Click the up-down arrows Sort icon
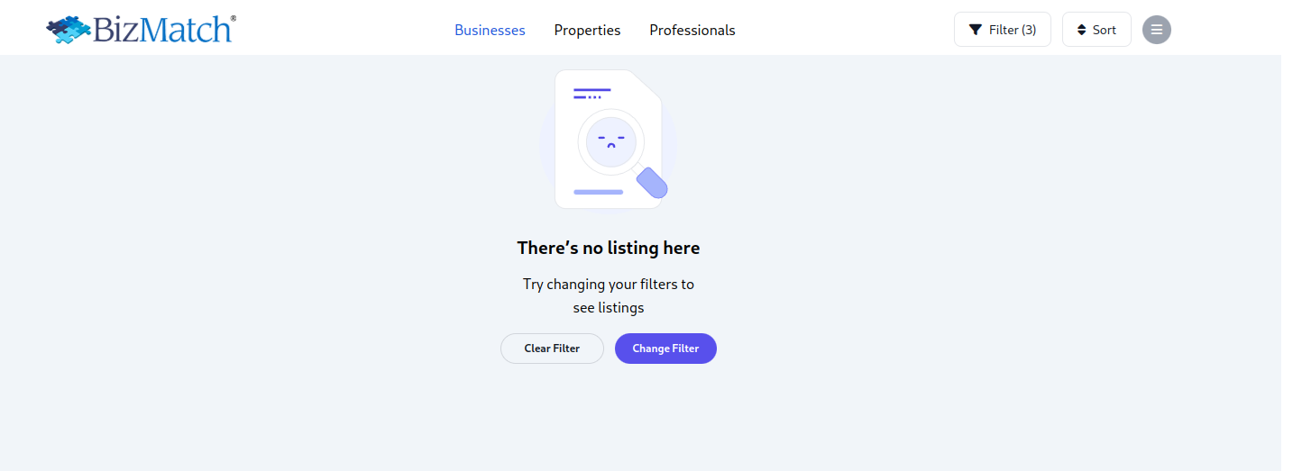This screenshot has height=471, width=1293. point(1082,30)
